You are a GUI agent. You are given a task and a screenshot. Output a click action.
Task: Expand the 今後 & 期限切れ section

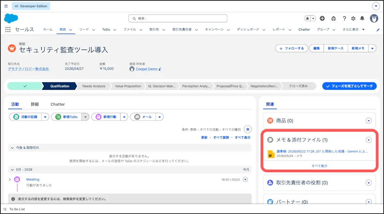pos(12,148)
